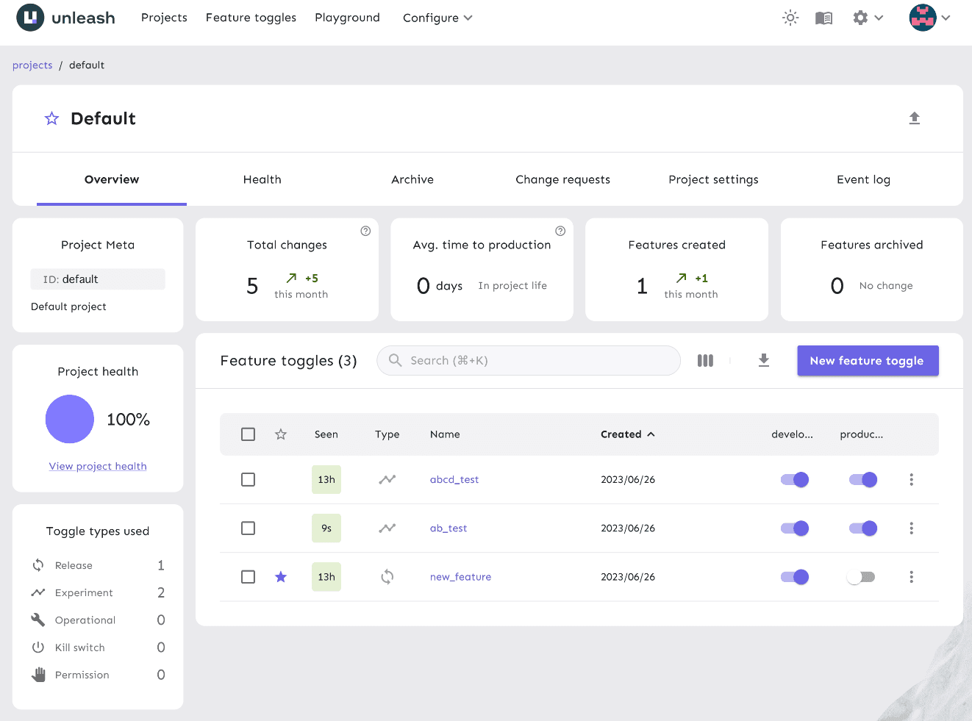Image resolution: width=972 pixels, height=721 pixels.
Task: Expand the Configure menu
Action: click(x=437, y=18)
